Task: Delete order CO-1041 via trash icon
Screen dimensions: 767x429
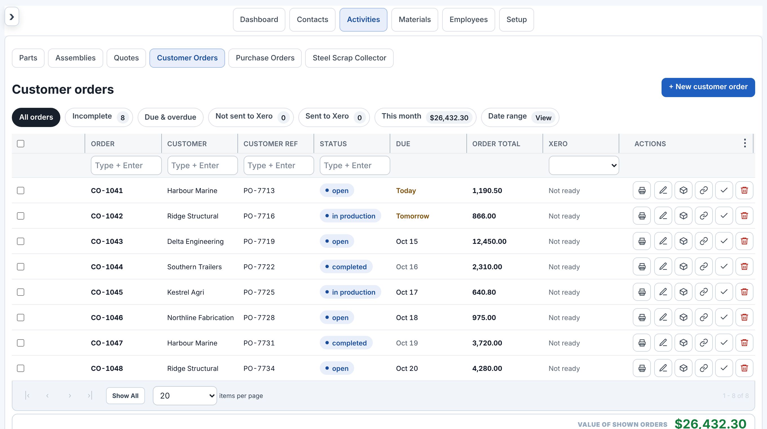Action: pyautogui.click(x=744, y=190)
